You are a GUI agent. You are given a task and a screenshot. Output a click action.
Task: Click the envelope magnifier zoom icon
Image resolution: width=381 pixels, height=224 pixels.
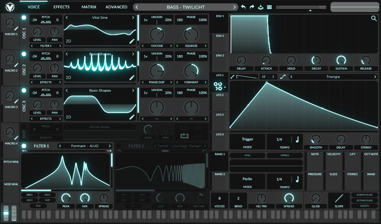pos(374,18)
